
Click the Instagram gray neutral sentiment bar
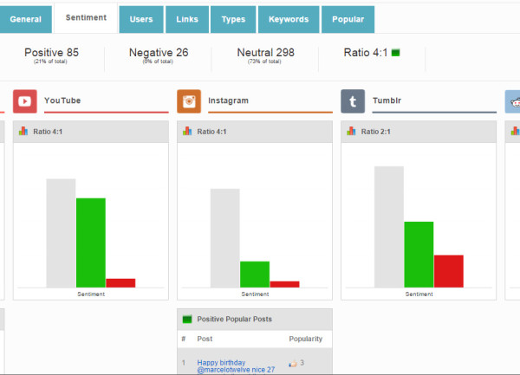click(x=224, y=238)
